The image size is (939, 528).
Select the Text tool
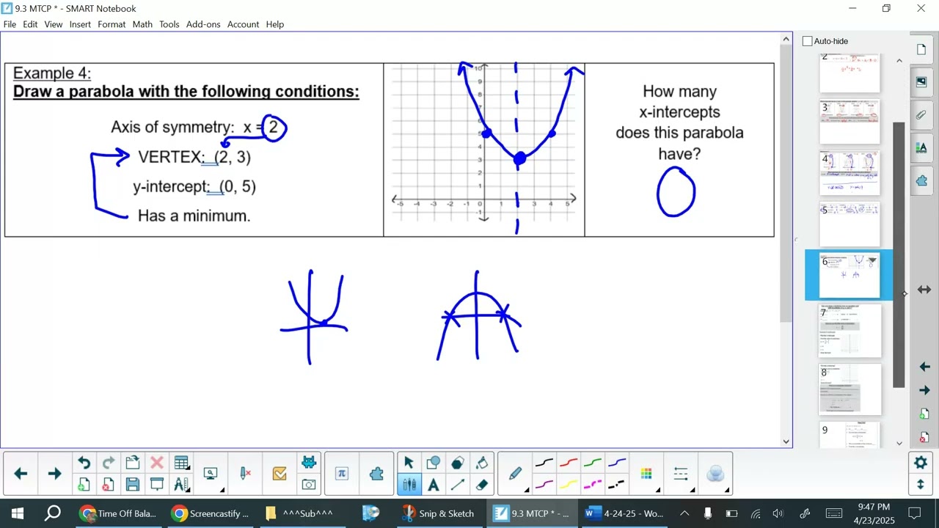point(433,485)
